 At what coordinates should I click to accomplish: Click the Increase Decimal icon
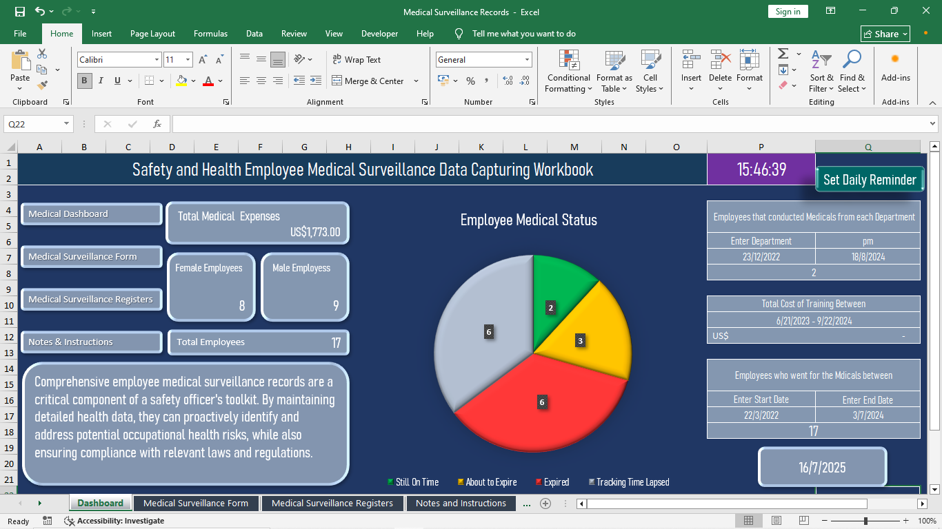(508, 81)
